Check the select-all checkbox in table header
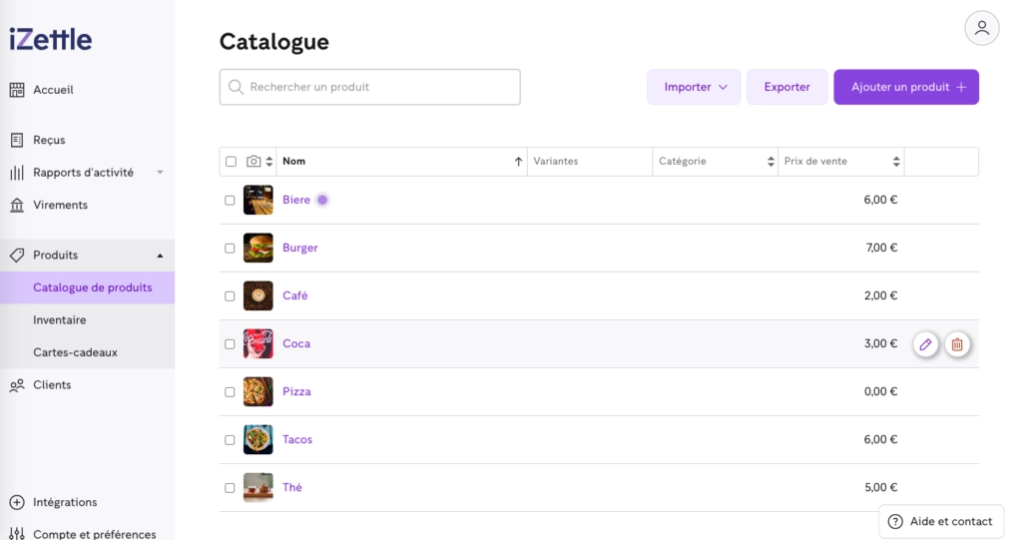 tap(231, 162)
